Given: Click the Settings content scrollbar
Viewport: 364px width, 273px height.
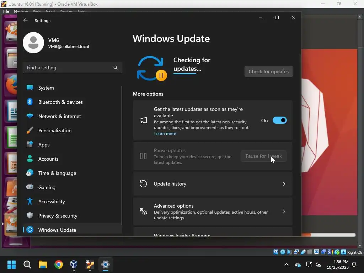Looking at the screenshot, I should coord(300,116).
